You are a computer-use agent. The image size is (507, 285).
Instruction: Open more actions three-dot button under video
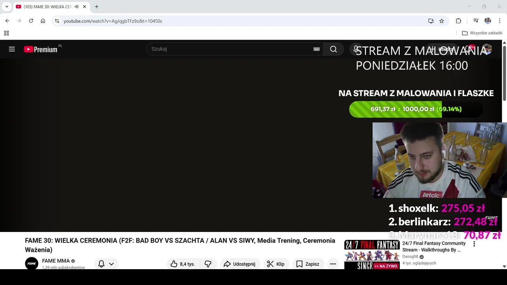(333, 264)
